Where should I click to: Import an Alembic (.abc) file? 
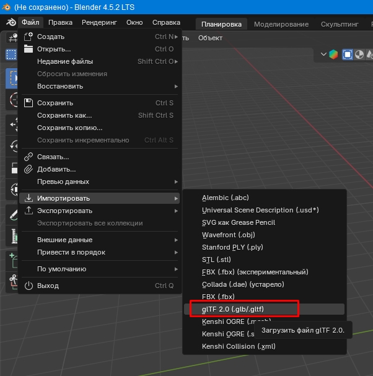(264, 198)
